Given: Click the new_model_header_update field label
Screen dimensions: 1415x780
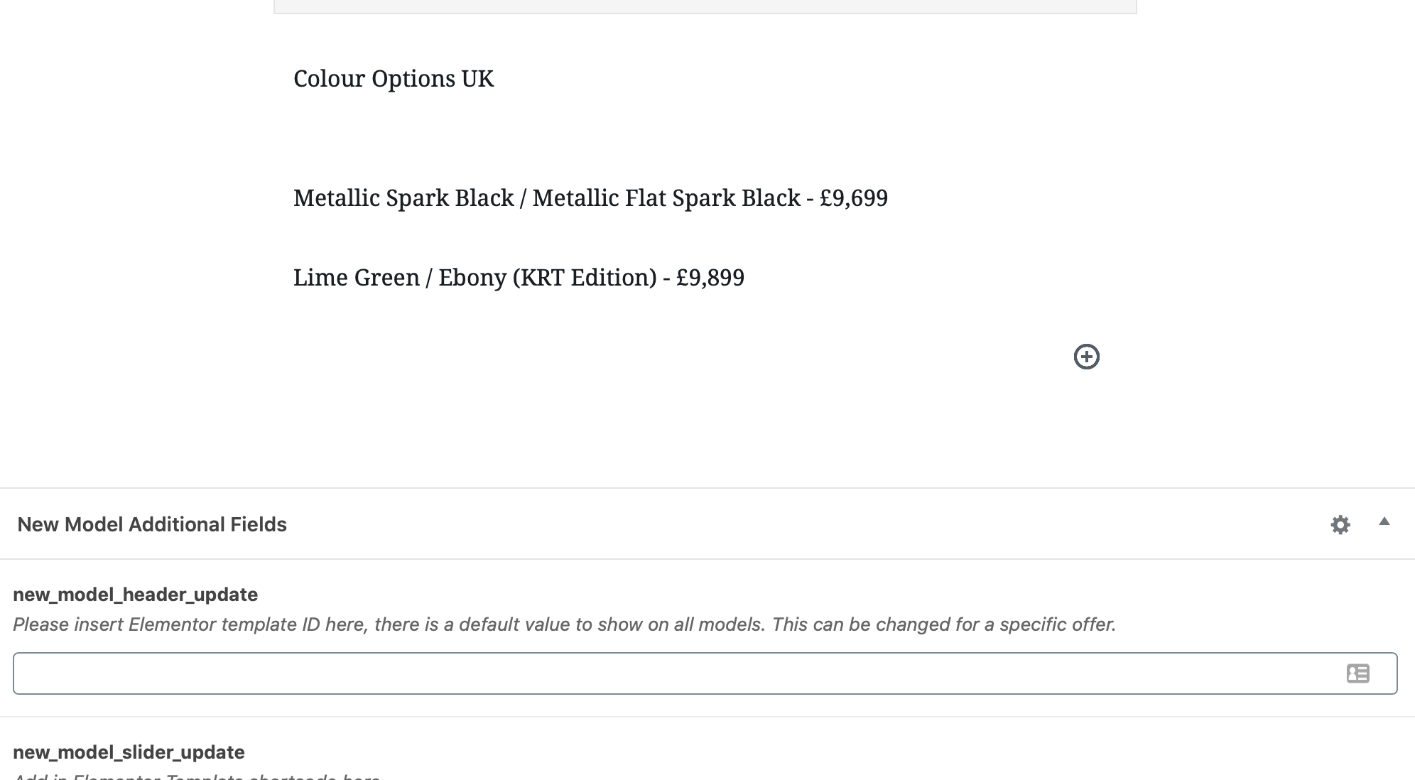Looking at the screenshot, I should [x=135, y=595].
